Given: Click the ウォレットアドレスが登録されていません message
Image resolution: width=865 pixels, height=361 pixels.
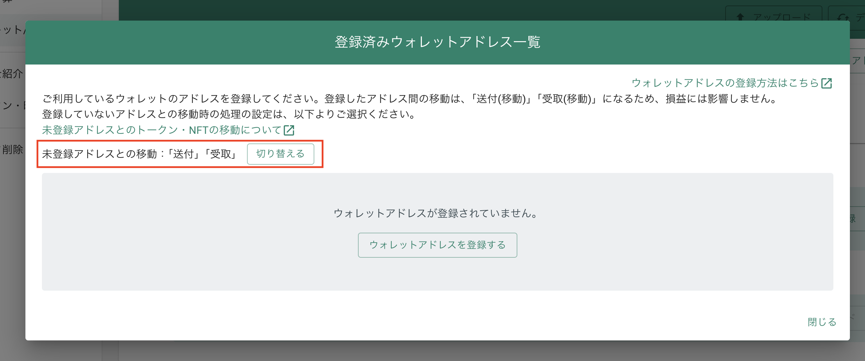Looking at the screenshot, I should [435, 212].
